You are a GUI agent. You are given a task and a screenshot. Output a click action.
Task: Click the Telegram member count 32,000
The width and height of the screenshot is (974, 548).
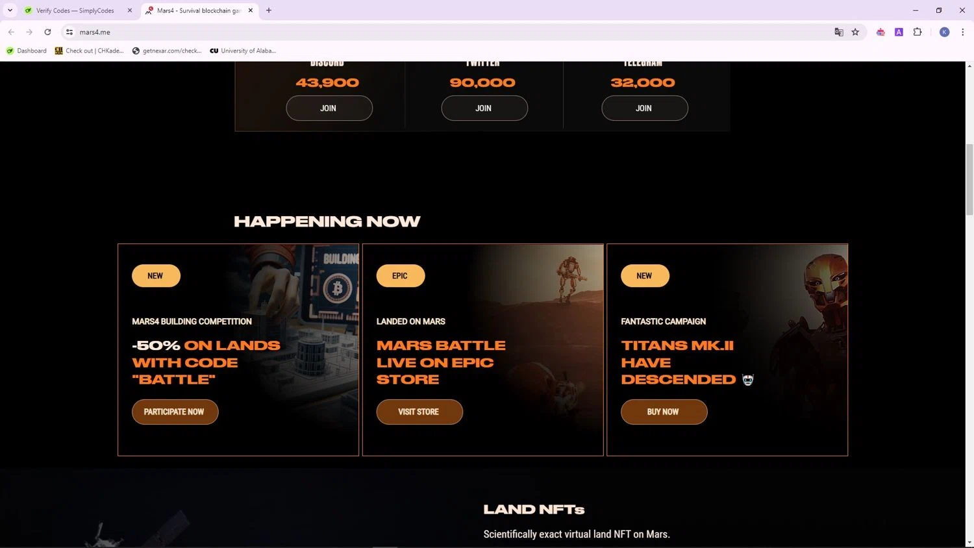643,82
